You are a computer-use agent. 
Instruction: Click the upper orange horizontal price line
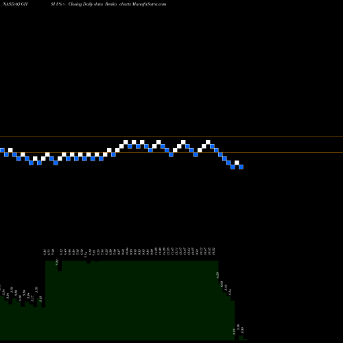[171, 137]
